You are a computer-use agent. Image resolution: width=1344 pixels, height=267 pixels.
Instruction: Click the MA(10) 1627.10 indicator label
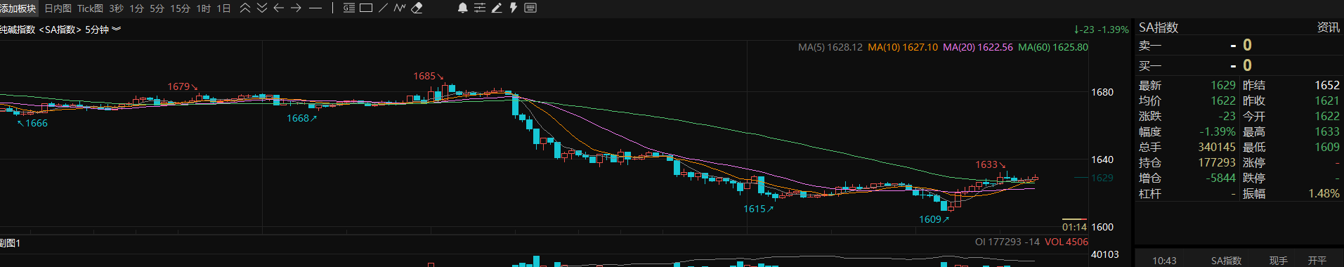(x=903, y=47)
